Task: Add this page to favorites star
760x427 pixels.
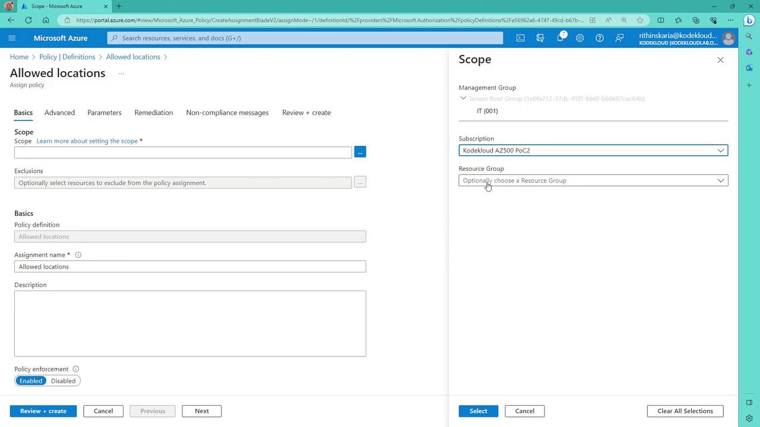Action: pos(640,20)
